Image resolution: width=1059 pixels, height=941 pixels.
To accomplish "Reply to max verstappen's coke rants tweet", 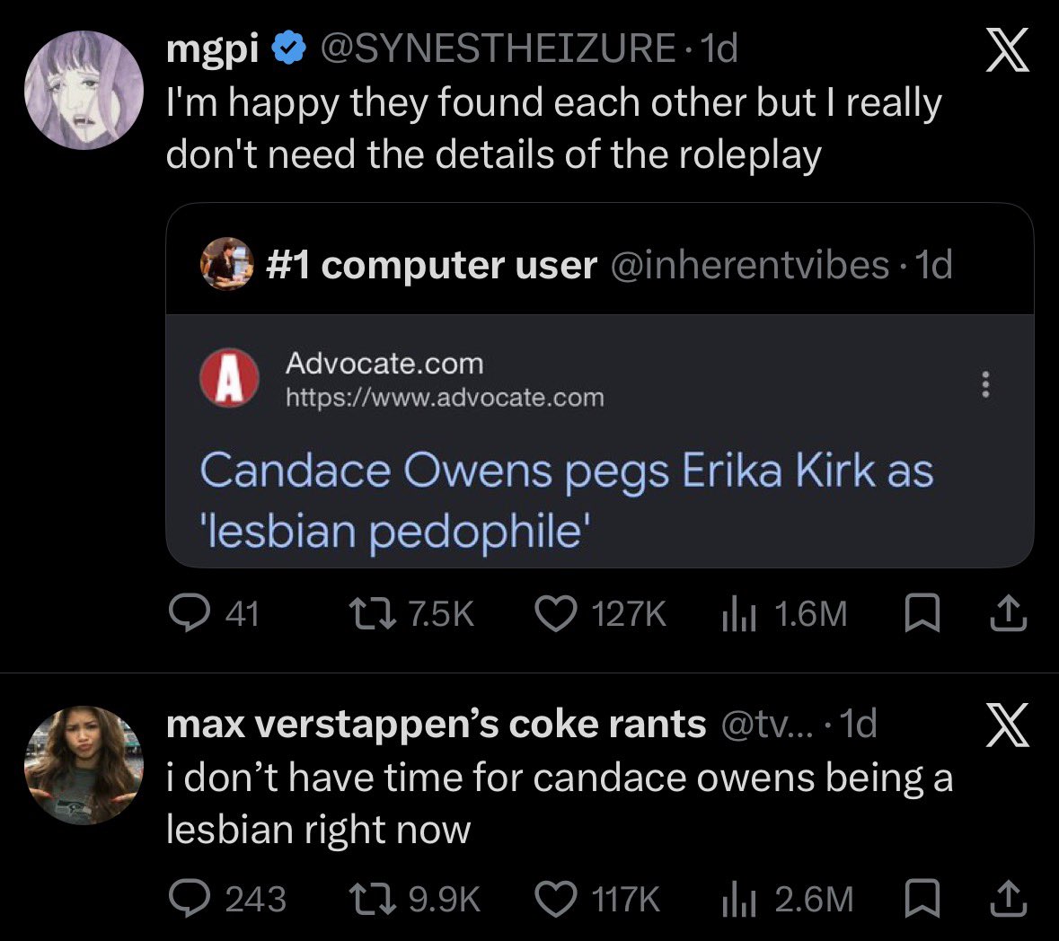I will [190, 899].
